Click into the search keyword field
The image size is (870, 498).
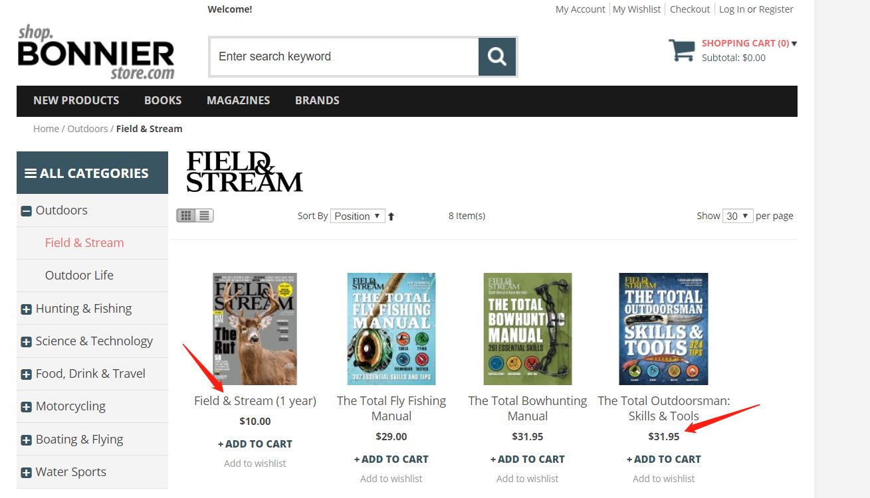(x=344, y=56)
